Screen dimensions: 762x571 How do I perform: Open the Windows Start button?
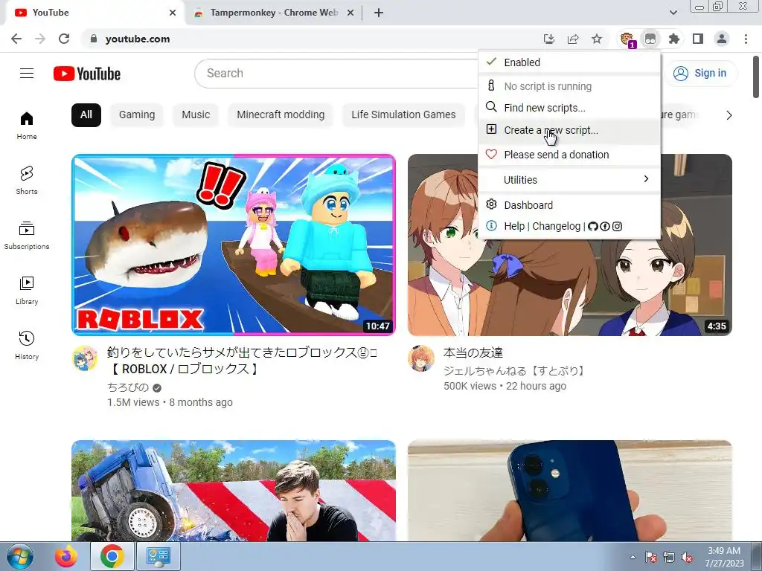19,556
